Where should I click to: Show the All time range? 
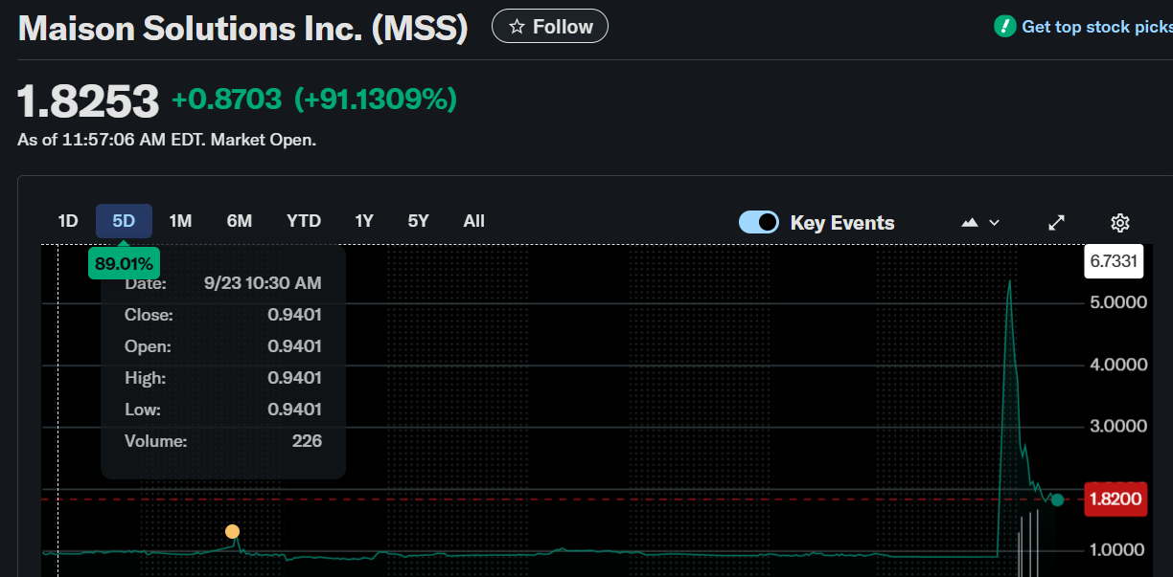point(474,221)
